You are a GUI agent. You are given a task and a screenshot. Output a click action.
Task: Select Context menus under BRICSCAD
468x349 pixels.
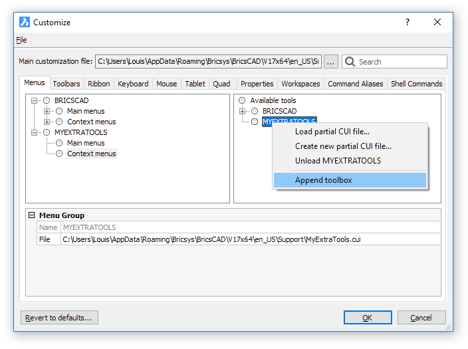pyautogui.click(x=91, y=122)
